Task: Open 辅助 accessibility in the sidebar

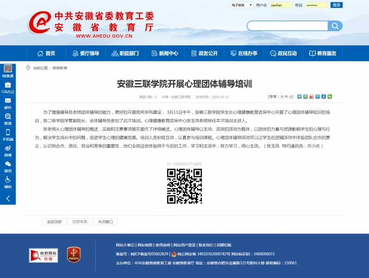Action: click(8, 182)
